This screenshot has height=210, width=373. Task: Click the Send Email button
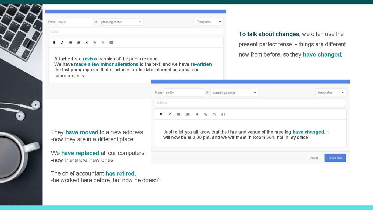(335, 158)
